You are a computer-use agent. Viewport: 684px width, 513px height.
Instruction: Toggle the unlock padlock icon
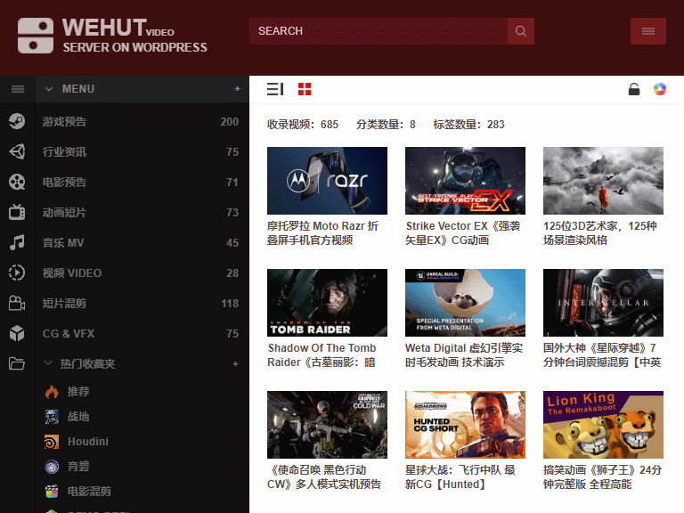point(634,89)
